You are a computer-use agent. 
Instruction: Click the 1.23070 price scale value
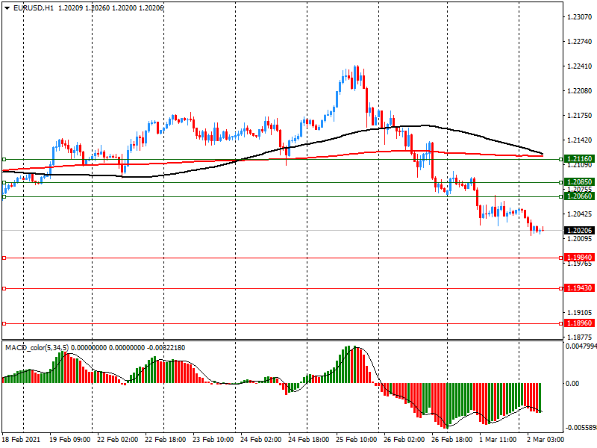click(x=580, y=16)
